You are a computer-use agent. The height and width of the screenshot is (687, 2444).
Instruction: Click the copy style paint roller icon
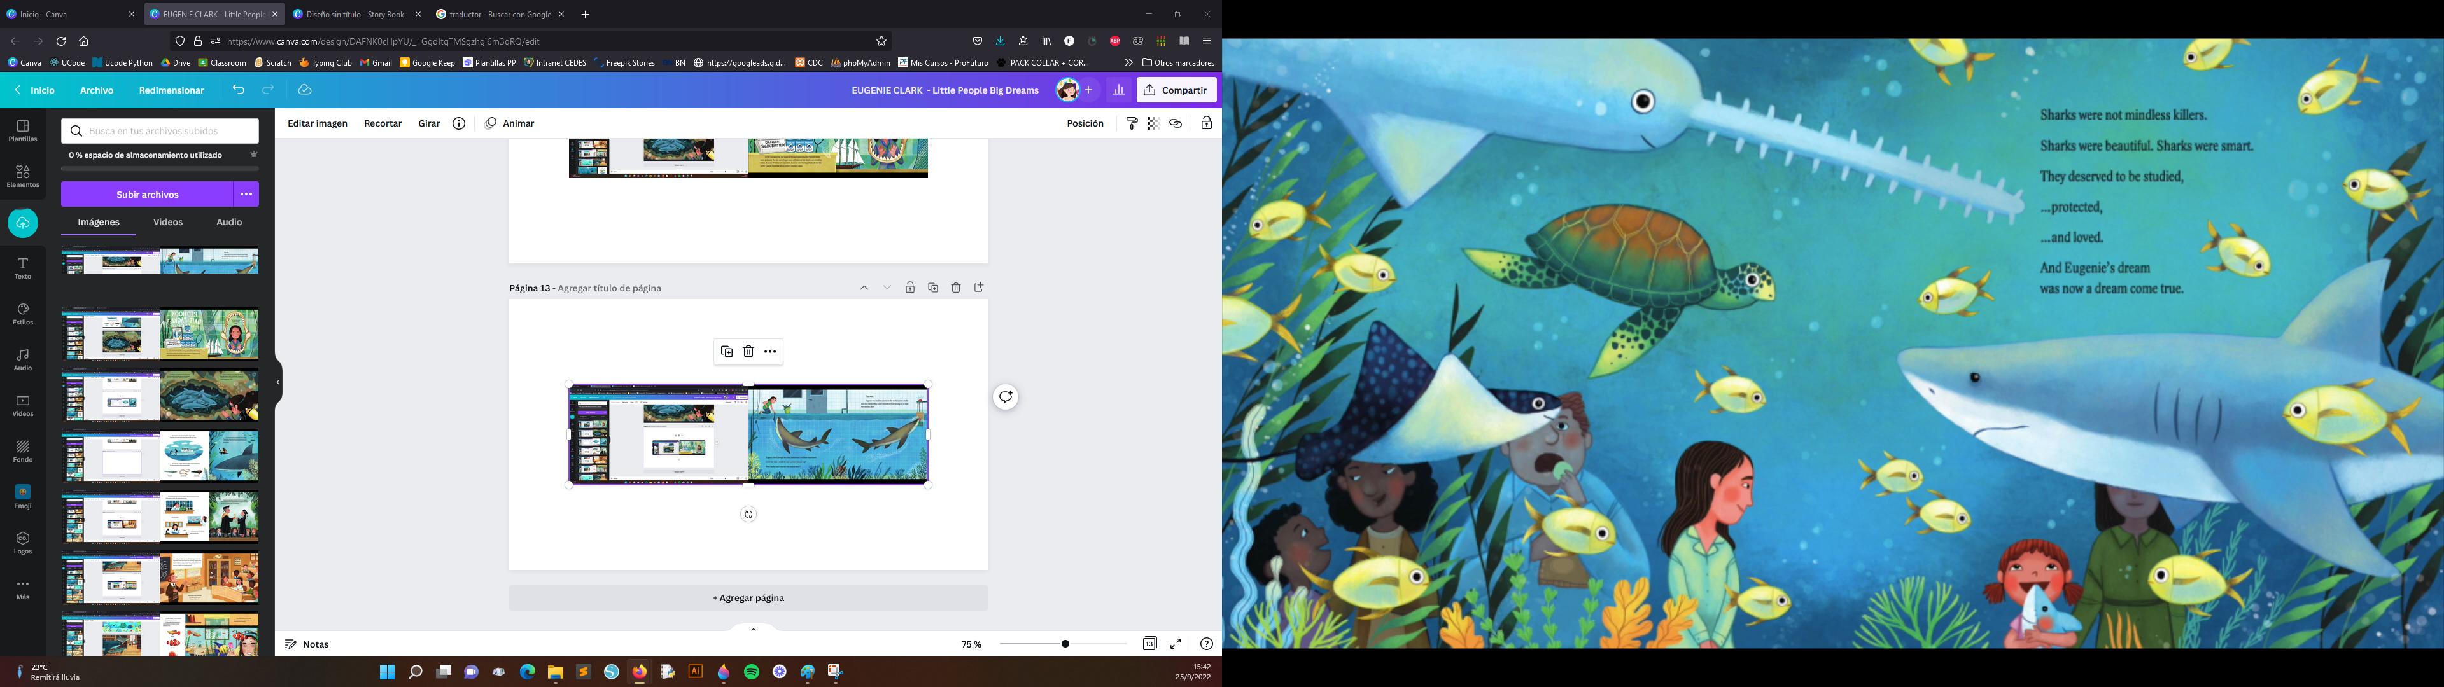point(1132,123)
